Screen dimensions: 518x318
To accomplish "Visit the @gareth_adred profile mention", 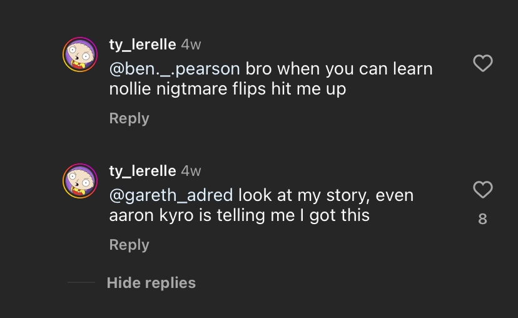I will pyautogui.click(x=171, y=195).
